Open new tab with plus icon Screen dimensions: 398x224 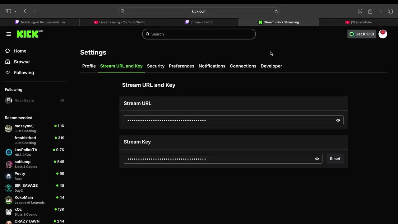tap(380, 11)
